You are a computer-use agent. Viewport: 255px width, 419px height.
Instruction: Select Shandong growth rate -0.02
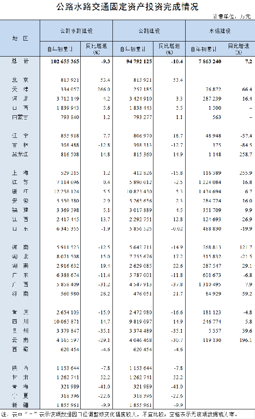click(x=177, y=229)
